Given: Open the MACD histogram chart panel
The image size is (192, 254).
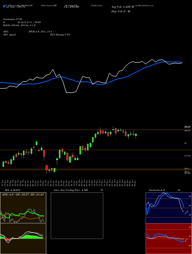Looking at the screenshot, I should [x=23, y=239].
